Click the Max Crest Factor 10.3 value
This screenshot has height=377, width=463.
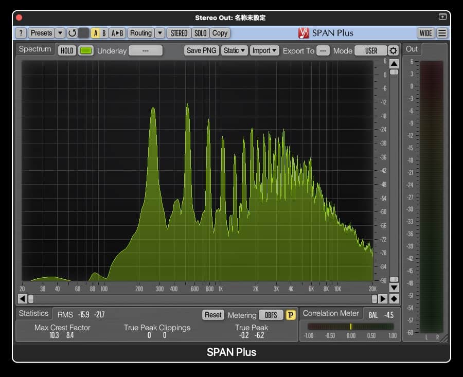[55, 335]
